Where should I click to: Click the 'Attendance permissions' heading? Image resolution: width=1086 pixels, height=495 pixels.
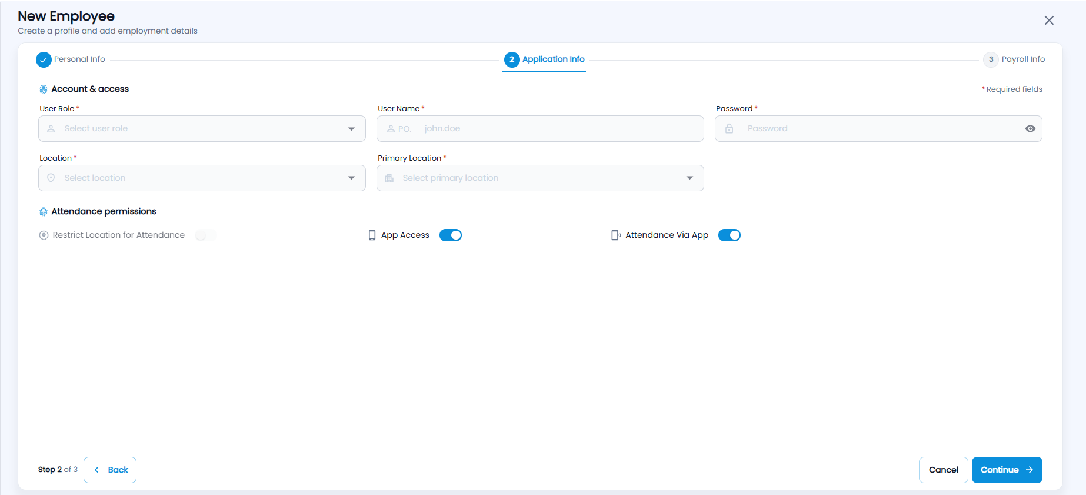[x=104, y=211]
